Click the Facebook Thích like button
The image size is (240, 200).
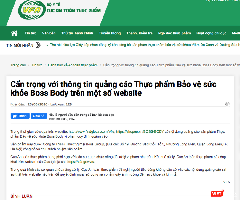(x=20, y=116)
